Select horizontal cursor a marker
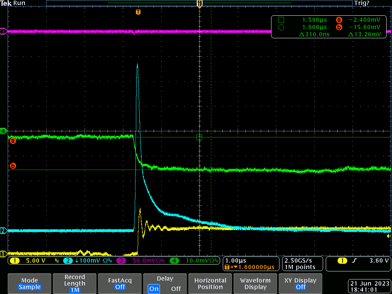 (13, 141)
